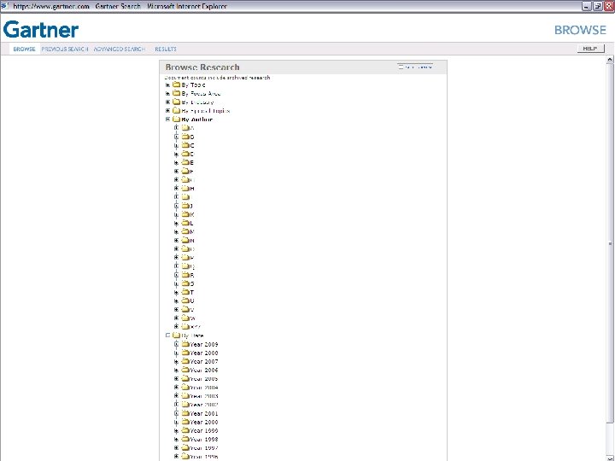Screen dimensions: 615x461
Task: Click the vertical scrollbar thumb
Action: click(x=610, y=243)
